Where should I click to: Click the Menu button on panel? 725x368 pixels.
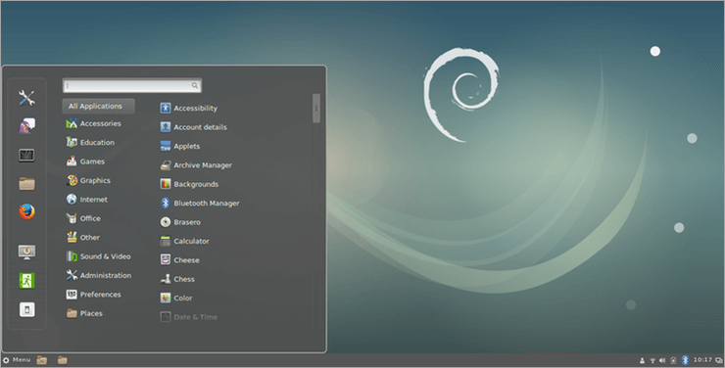(x=17, y=360)
